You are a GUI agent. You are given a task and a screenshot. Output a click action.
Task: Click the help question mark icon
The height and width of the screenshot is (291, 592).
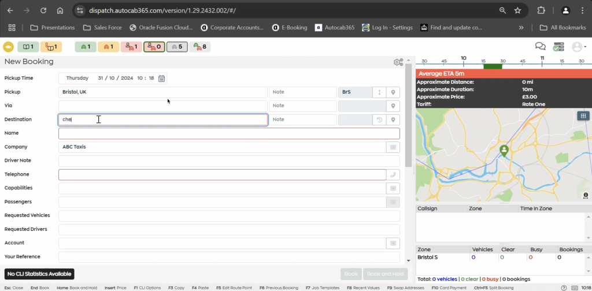(x=564, y=288)
